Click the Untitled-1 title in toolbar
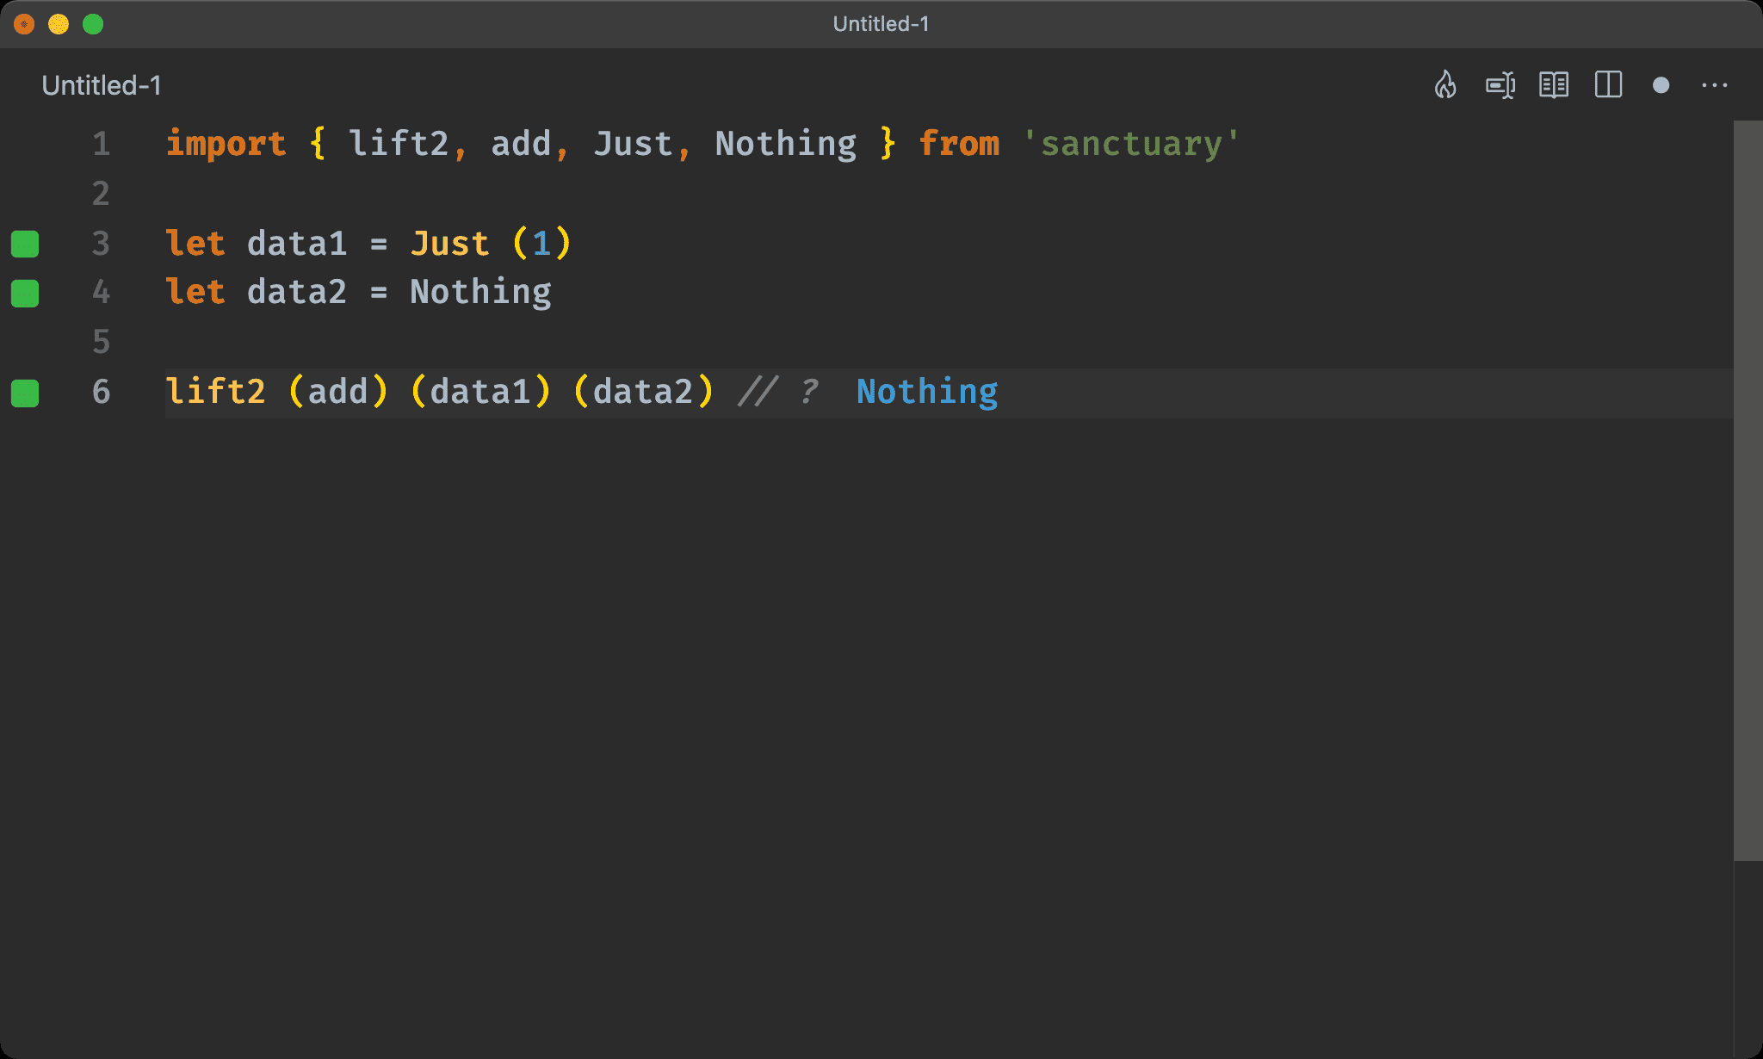1763x1059 pixels. [881, 24]
